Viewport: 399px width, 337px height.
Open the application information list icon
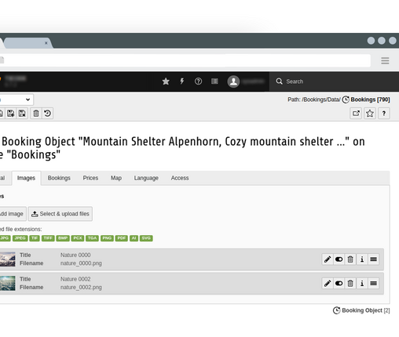click(214, 82)
